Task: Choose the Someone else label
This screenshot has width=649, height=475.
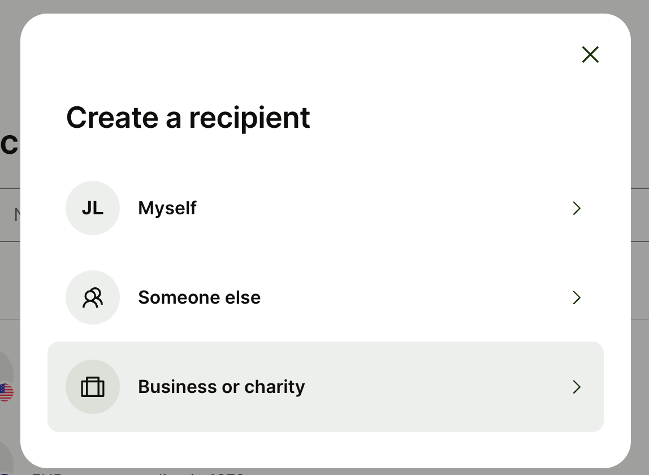Action: (199, 297)
